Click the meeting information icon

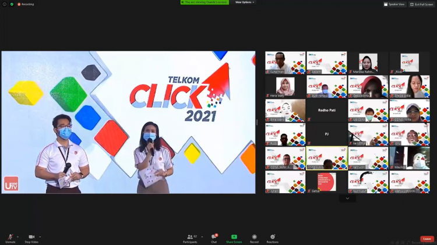coord(5,4)
